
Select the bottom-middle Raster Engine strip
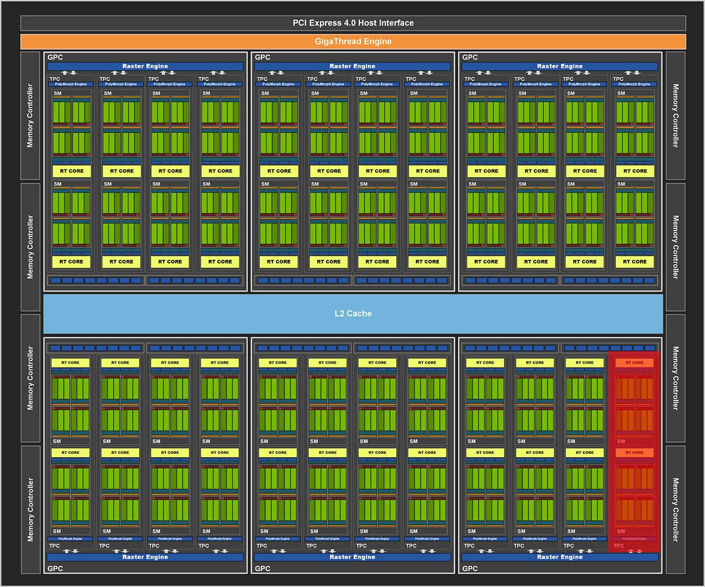352,557
